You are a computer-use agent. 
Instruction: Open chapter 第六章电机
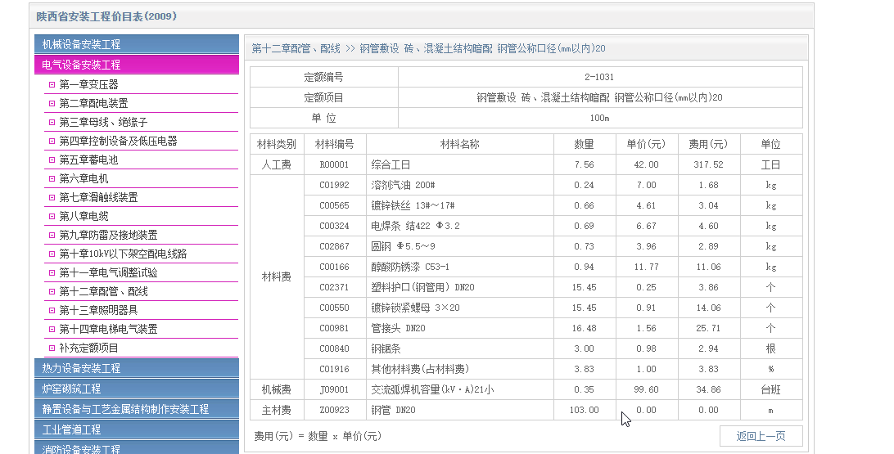point(84,179)
